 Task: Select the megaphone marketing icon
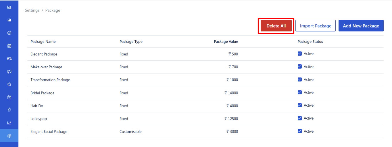[9, 71]
